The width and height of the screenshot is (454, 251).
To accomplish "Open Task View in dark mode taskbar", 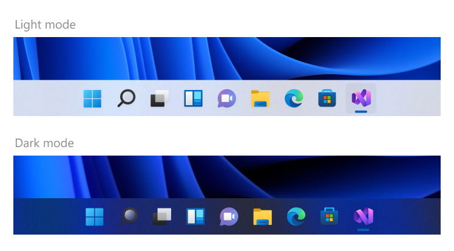I will coord(162,216).
